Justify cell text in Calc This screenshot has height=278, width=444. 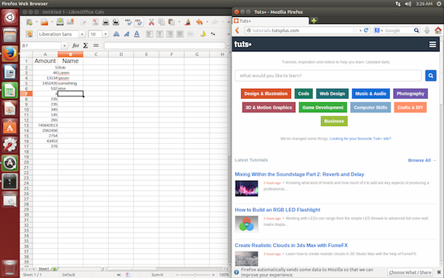(180, 34)
